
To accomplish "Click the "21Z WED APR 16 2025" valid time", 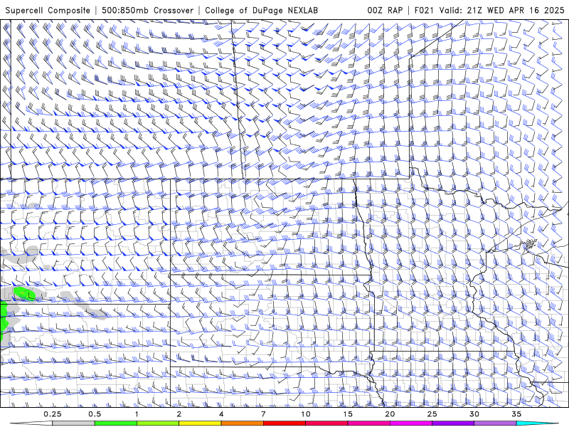I will coord(516,11).
